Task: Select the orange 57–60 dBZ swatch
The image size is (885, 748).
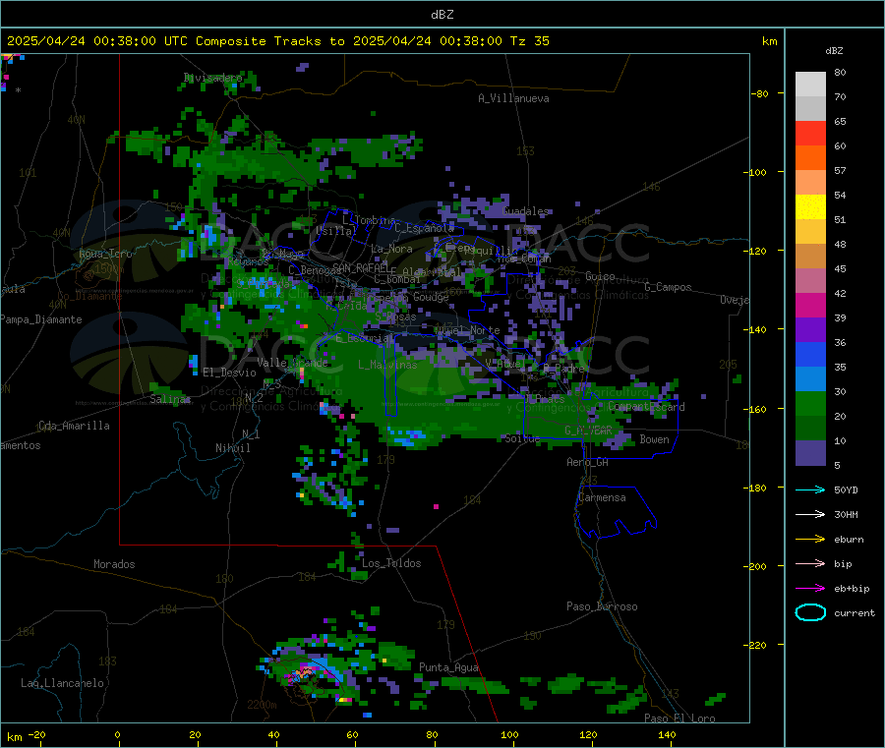Action: (810, 158)
